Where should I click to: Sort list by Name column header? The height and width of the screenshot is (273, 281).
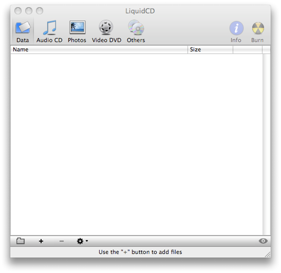pos(99,50)
